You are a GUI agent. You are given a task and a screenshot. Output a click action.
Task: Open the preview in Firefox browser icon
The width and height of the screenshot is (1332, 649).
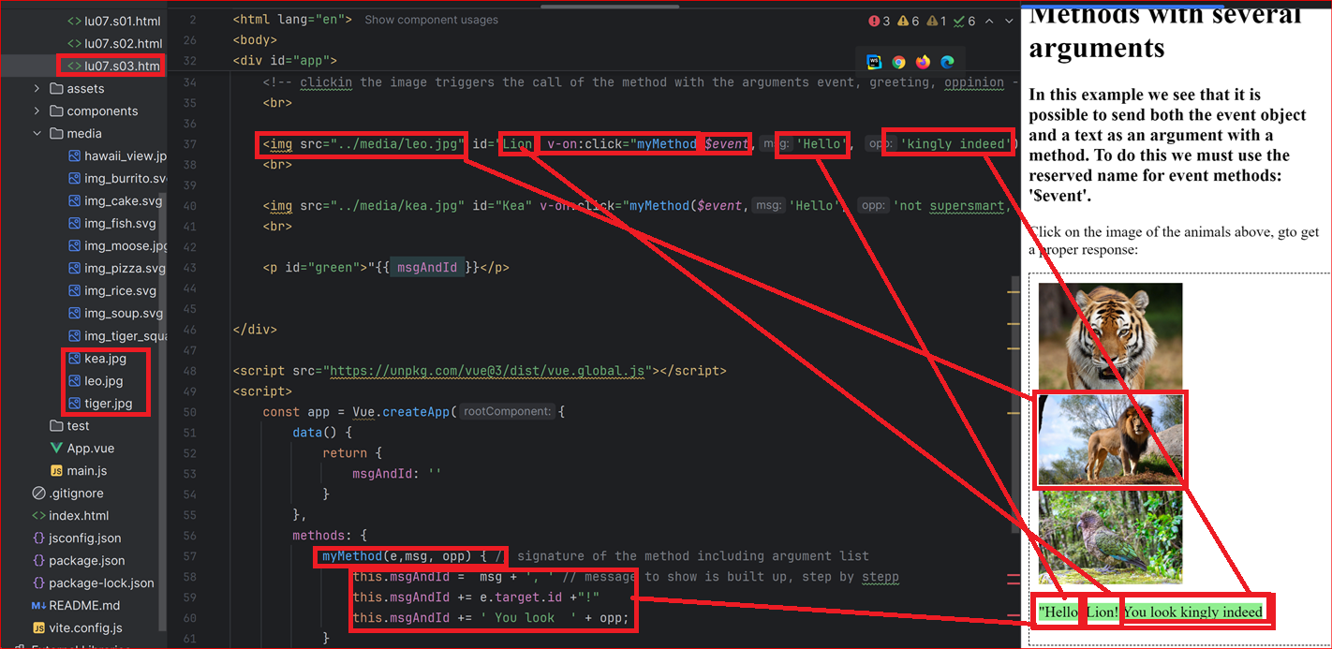pyautogui.click(x=923, y=62)
